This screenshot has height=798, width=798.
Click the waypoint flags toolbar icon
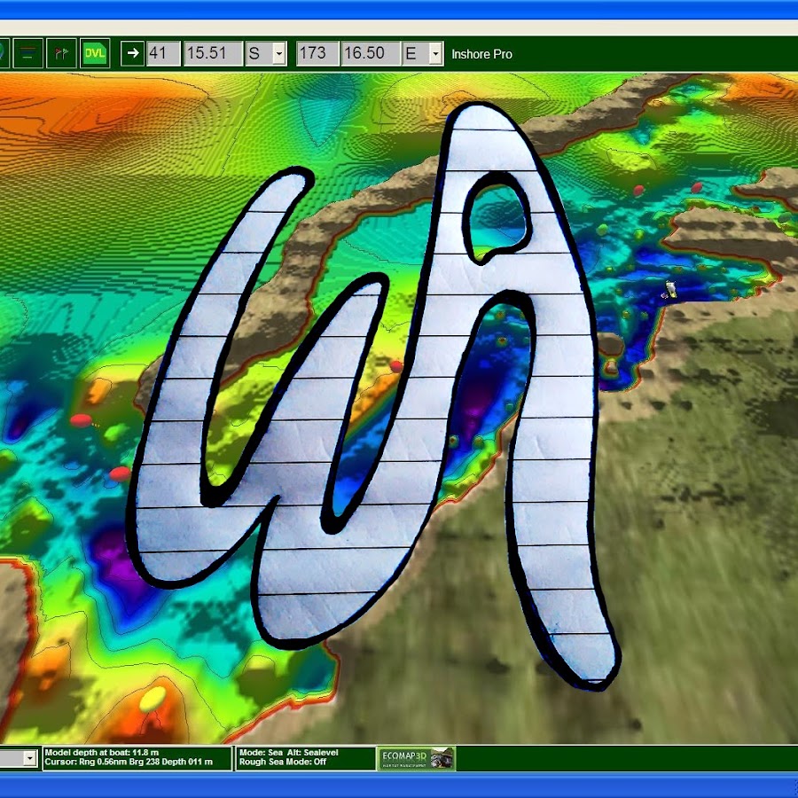pos(60,53)
